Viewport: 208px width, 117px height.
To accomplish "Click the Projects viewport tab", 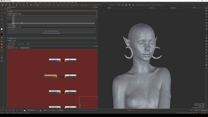I will point(109,8).
